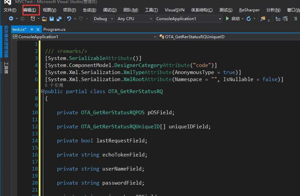
Task: Open the ReSharper menu
Action: point(249,10)
